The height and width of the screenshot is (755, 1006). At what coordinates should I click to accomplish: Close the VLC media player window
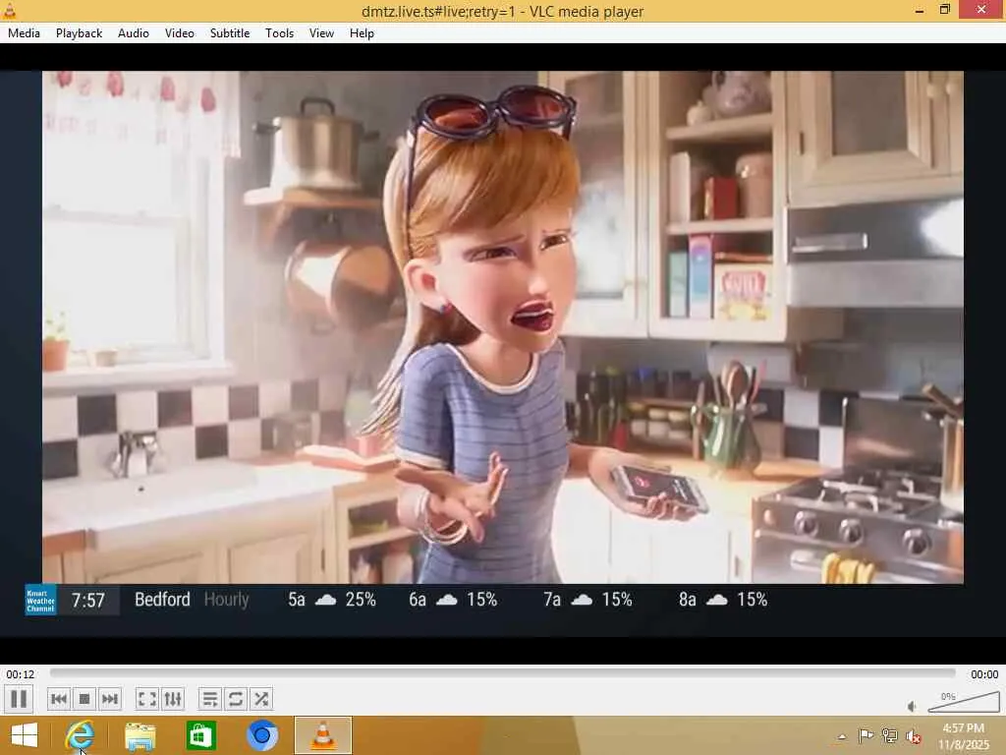point(981,10)
